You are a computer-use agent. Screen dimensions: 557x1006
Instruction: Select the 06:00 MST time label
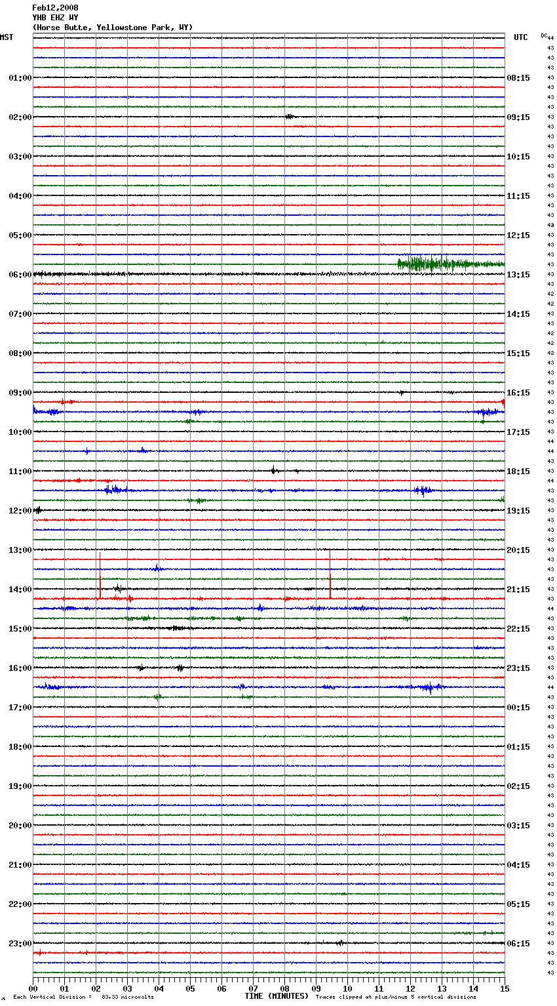[x=20, y=275]
